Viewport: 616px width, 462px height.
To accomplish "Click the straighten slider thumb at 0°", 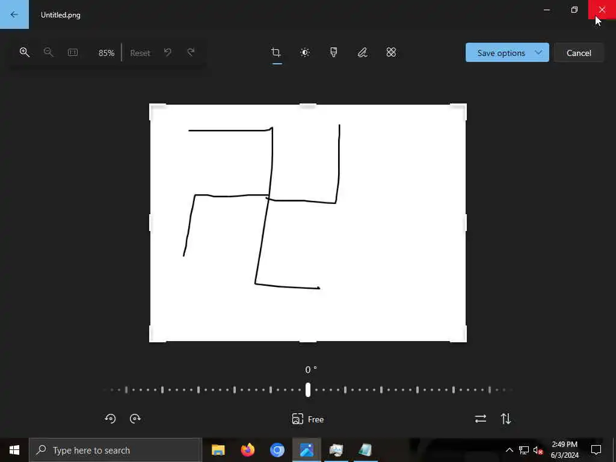I will click(308, 390).
